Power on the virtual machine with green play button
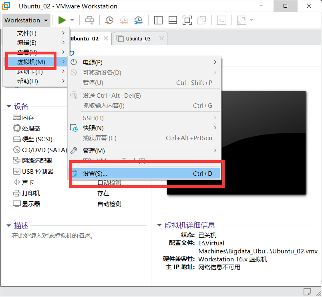 pyautogui.click(x=62, y=20)
